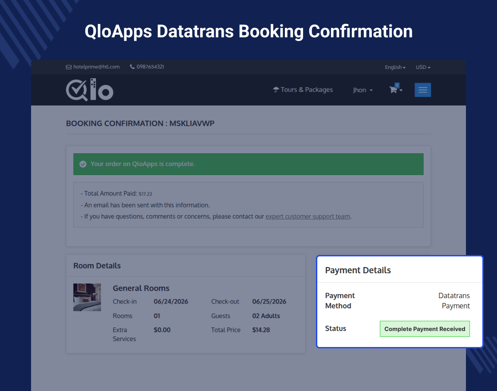The height and width of the screenshot is (391, 497).
Task: Click the Datatrans Payment method text
Action: [x=454, y=301]
